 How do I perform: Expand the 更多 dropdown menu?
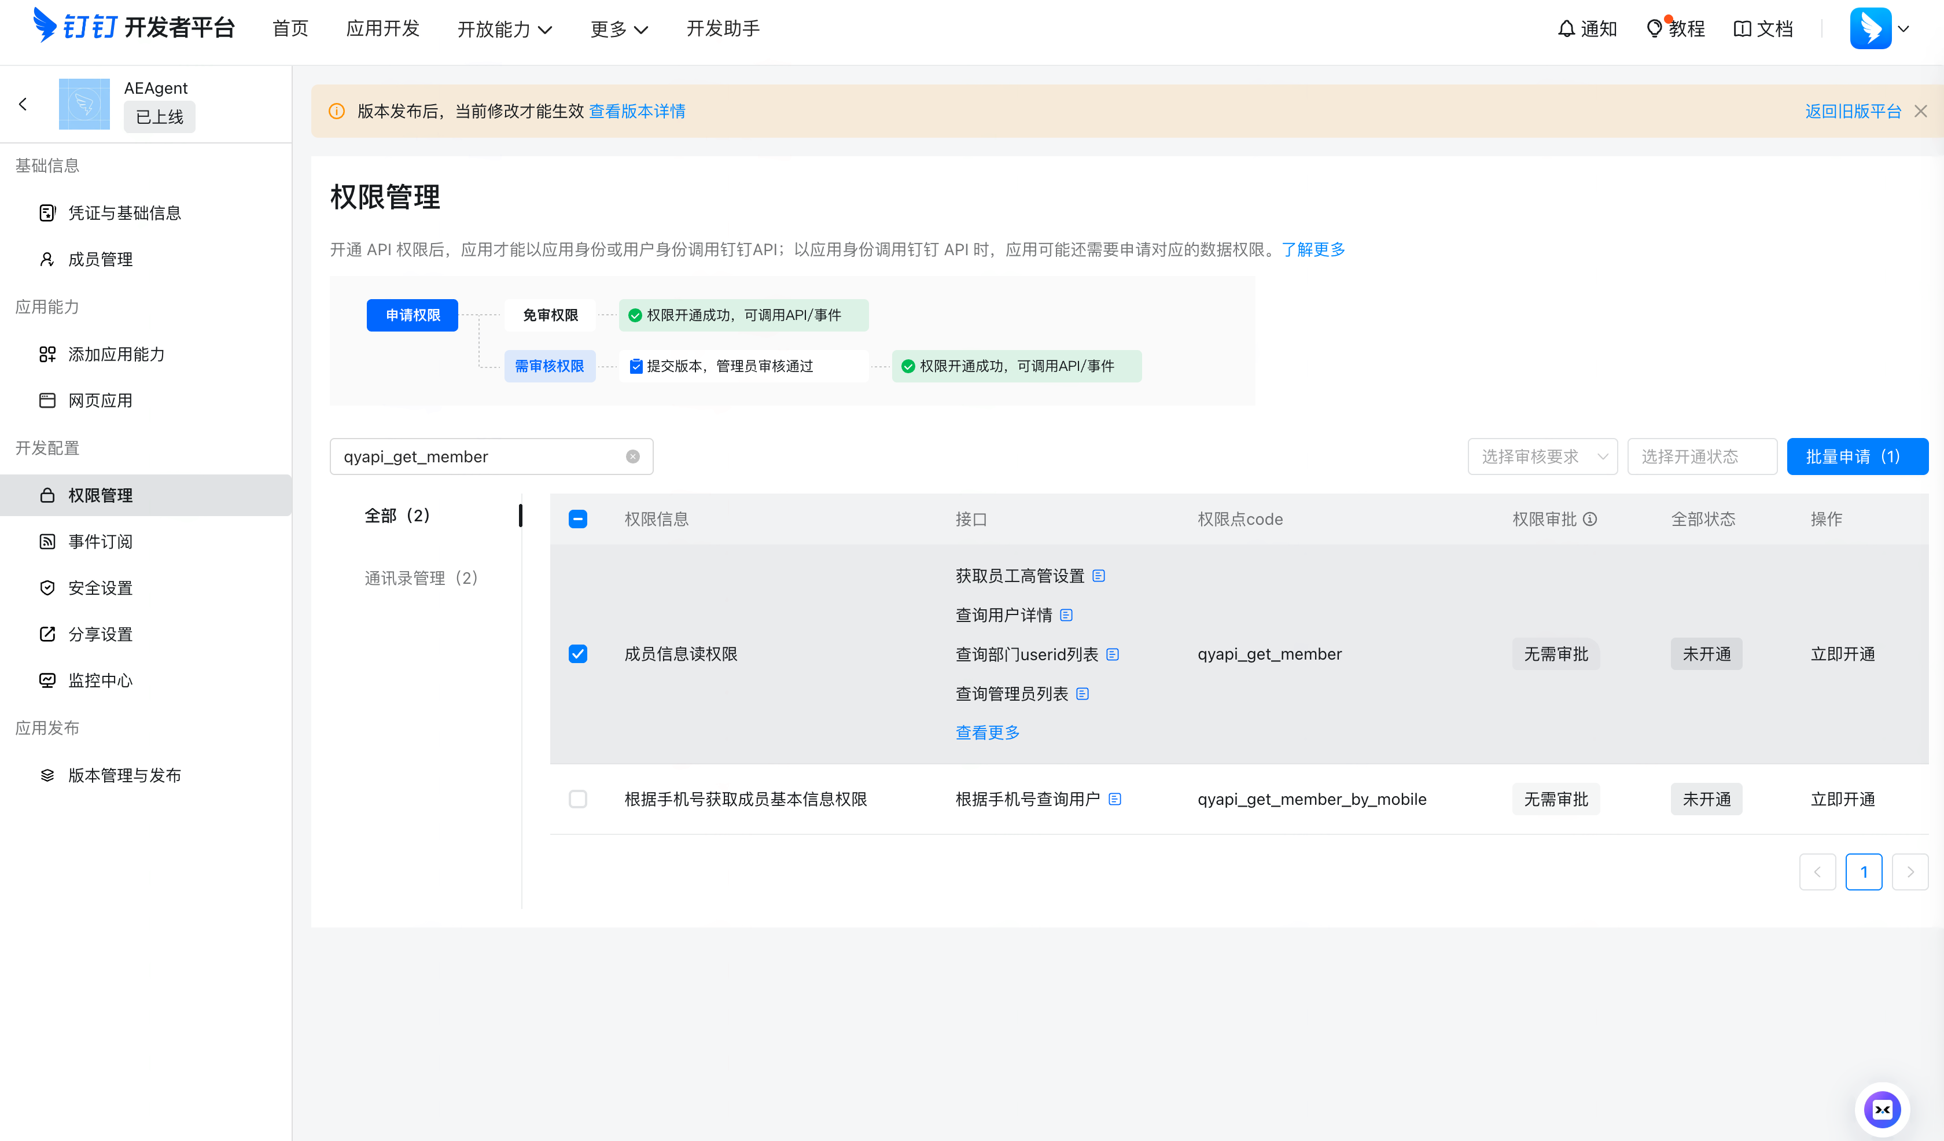tap(618, 30)
